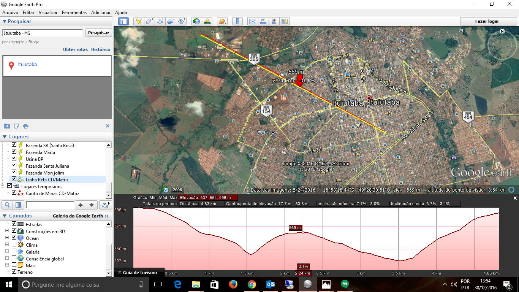Expand the Ocean layer tree

(x=7, y=238)
